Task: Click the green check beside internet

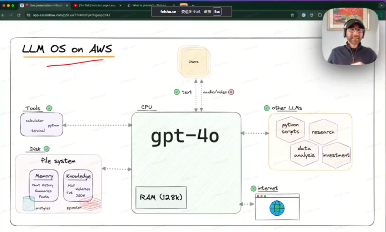Action: click(x=253, y=188)
